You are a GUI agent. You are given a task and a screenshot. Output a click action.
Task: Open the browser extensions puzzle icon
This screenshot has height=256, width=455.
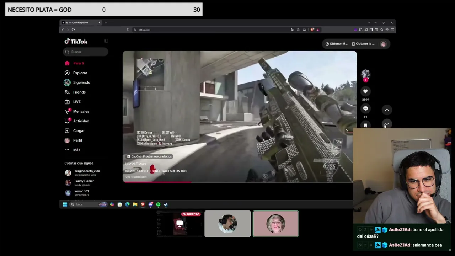[361, 30]
